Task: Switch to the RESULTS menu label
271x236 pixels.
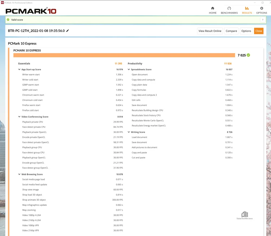Action: point(247,13)
